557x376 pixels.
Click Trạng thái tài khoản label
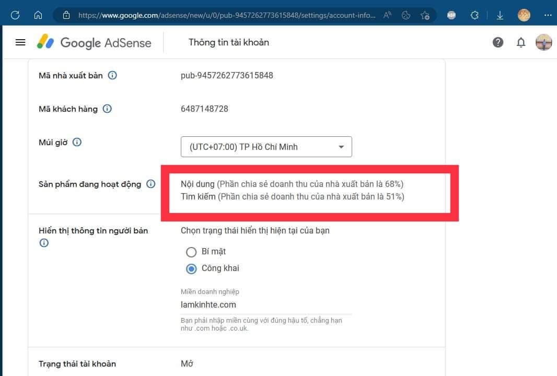[77, 364]
